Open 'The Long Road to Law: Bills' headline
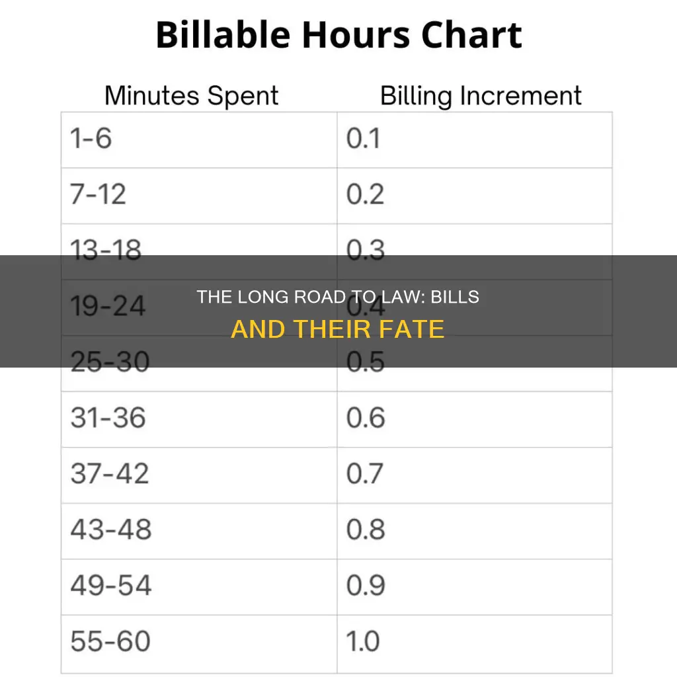 coord(338,297)
